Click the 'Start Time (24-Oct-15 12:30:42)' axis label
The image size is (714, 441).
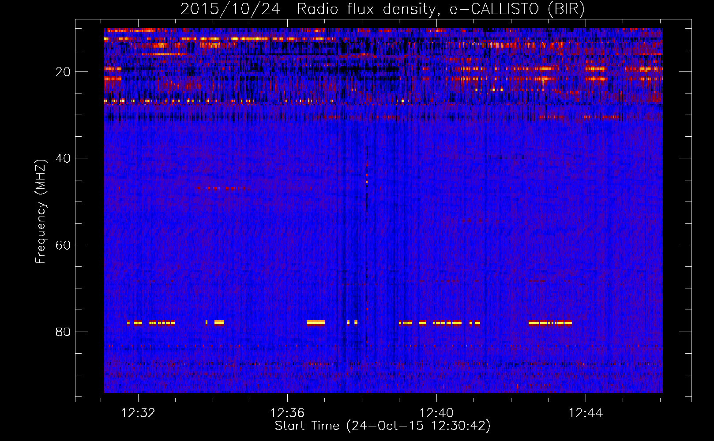pyautogui.click(x=383, y=426)
